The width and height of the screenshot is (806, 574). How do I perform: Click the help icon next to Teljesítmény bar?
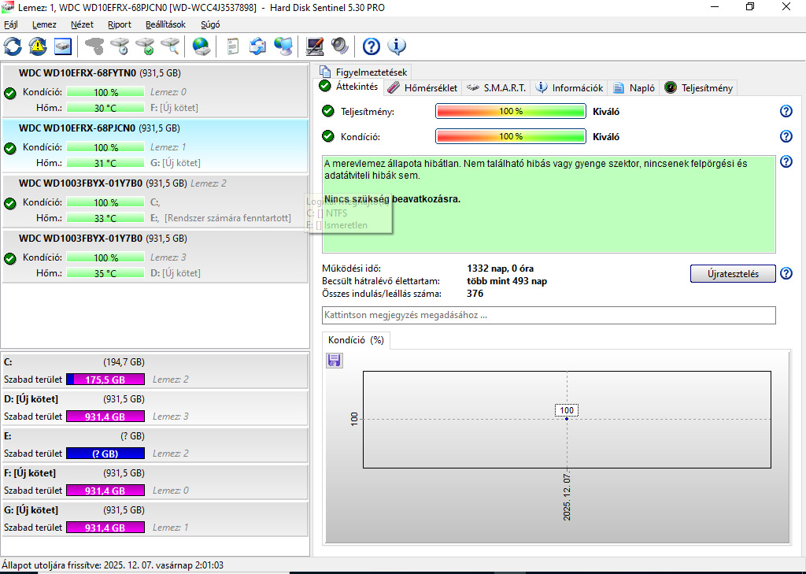click(x=786, y=111)
